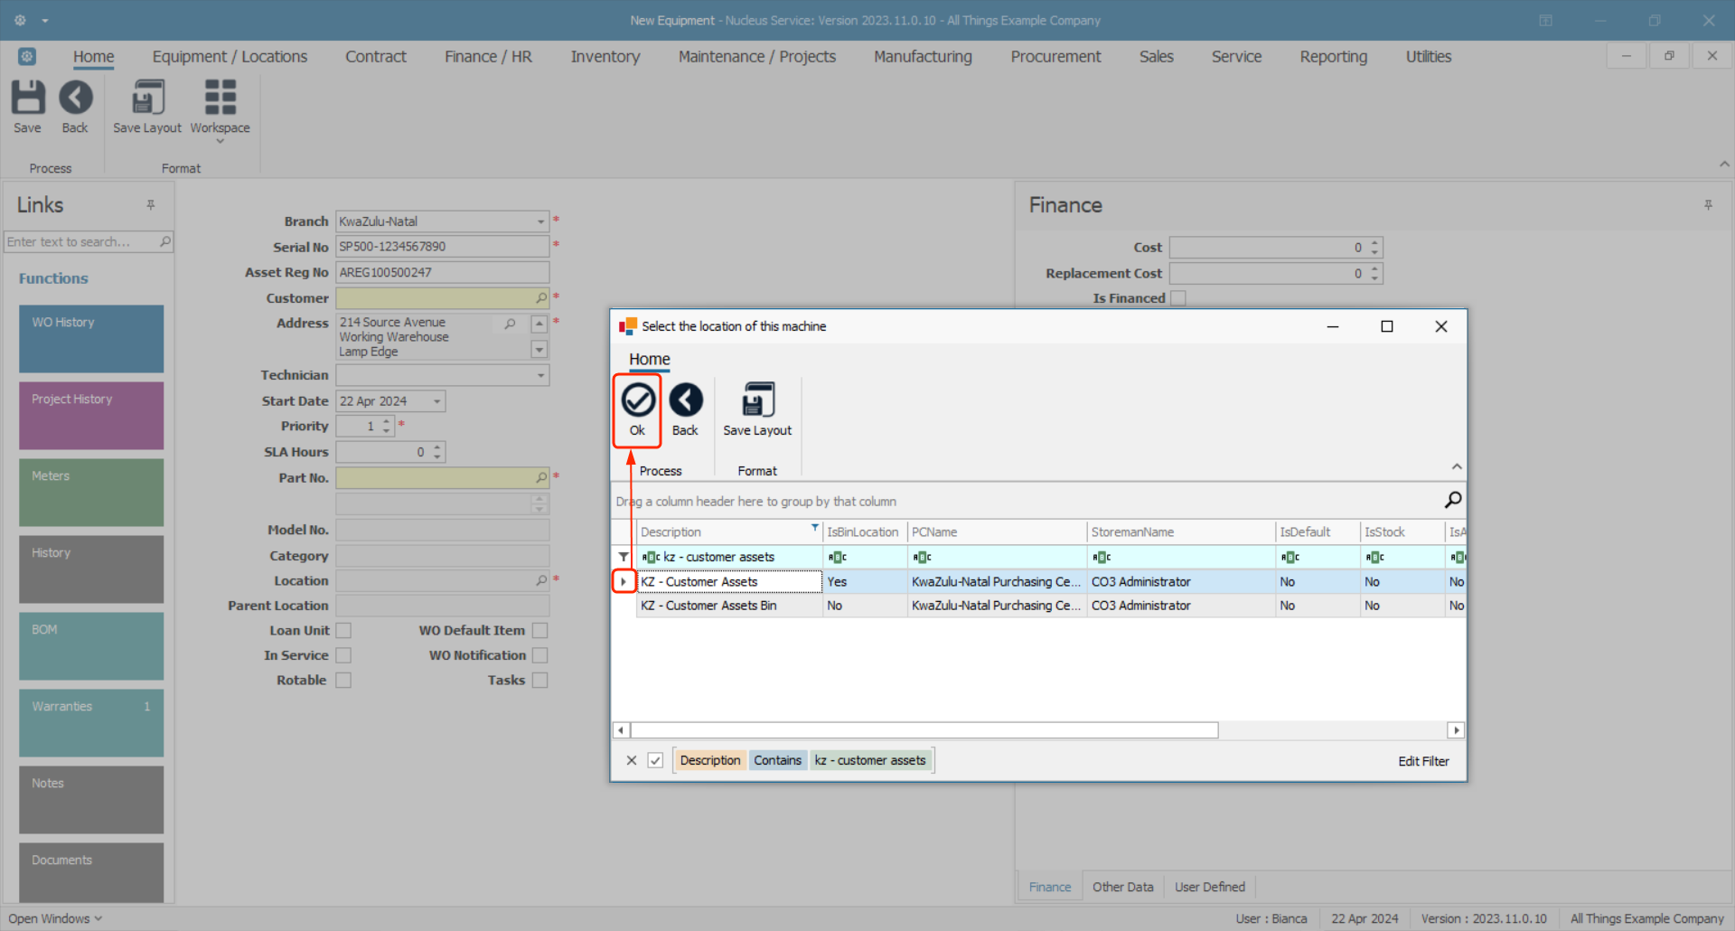Open the Workspace icon in main ribbon
The height and width of the screenshot is (931, 1735).
(x=220, y=97)
